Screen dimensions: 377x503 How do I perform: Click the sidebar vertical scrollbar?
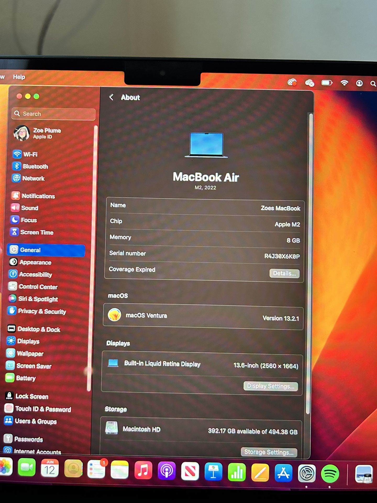[92, 258]
